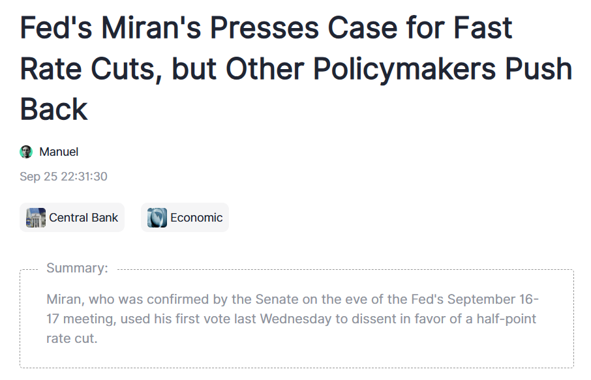Select the Economic tag label
The width and height of the screenshot is (591, 380).
click(196, 218)
